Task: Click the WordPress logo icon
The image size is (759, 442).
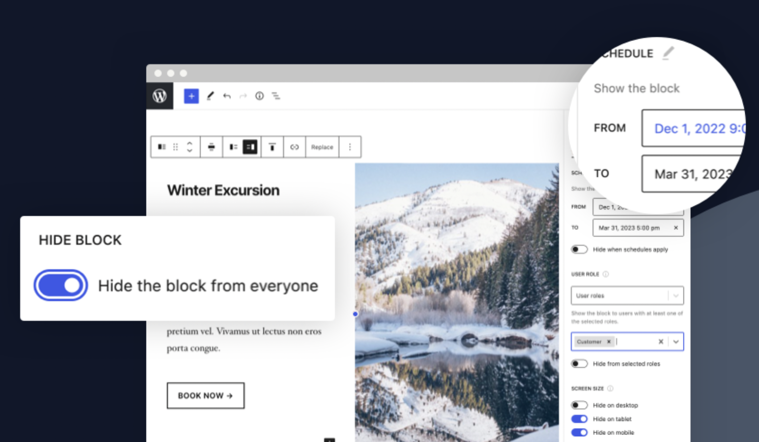Action: click(x=159, y=96)
